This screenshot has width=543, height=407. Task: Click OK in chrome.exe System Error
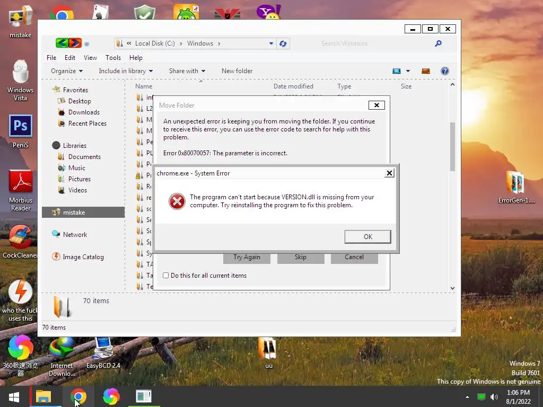(368, 237)
